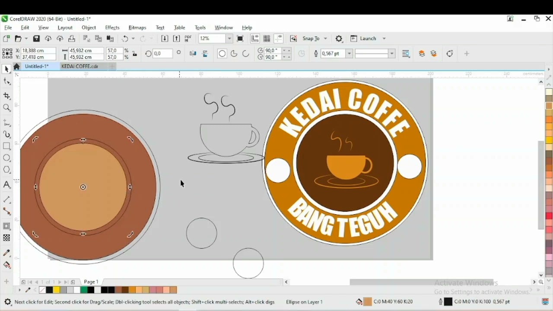Select the Text tool
553x311 pixels.
(6, 185)
